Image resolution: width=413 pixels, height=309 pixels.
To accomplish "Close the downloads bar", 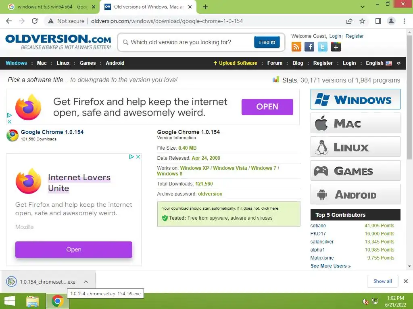I will click(406, 281).
